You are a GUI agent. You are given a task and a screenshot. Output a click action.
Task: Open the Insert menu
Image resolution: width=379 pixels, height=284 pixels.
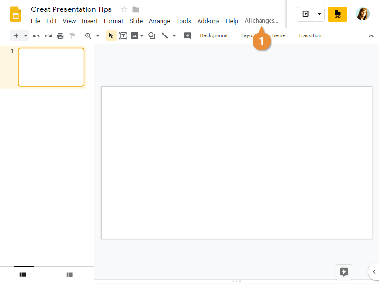pos(90,21)
